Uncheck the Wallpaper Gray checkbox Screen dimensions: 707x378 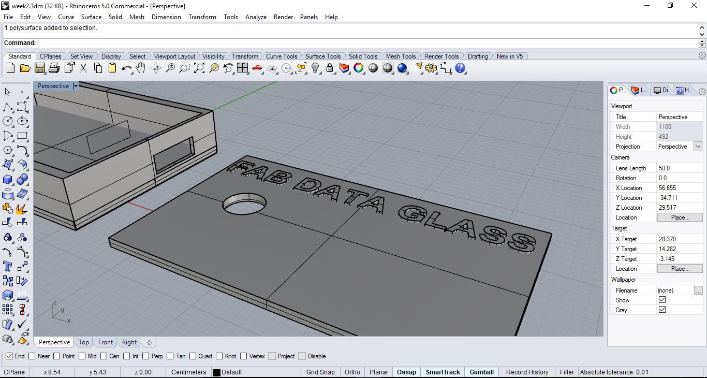click(x=662, y=310)
